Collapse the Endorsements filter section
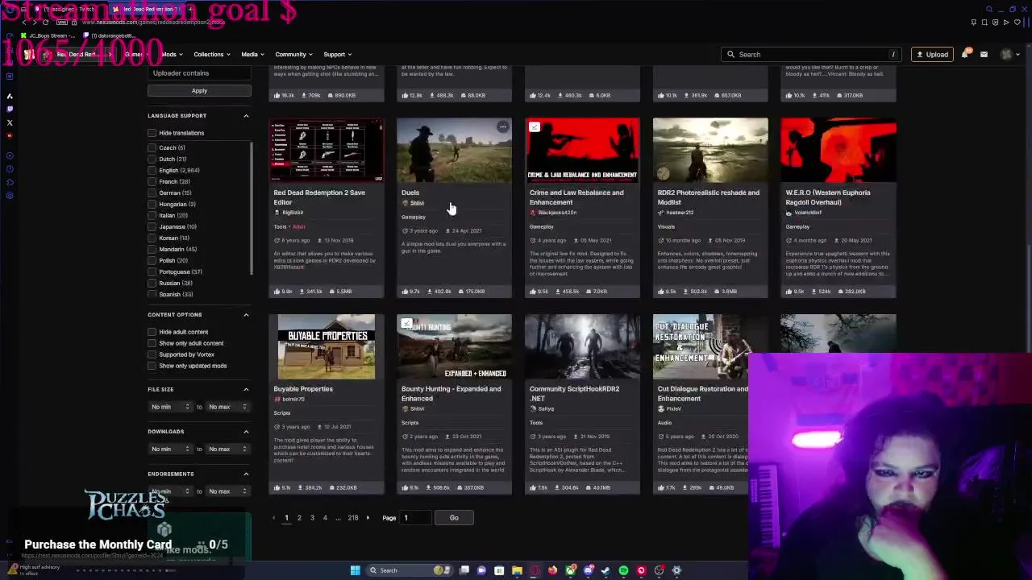The width and height of the screenshot is (1032, 580). pos(246,474)
